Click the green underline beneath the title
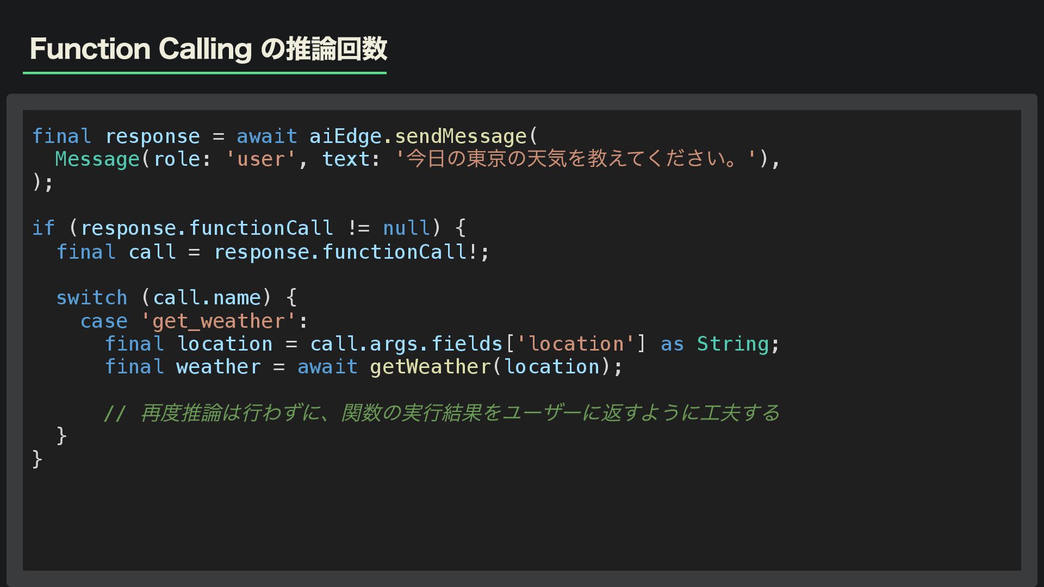1044x587 pixels. coord(204,72)
